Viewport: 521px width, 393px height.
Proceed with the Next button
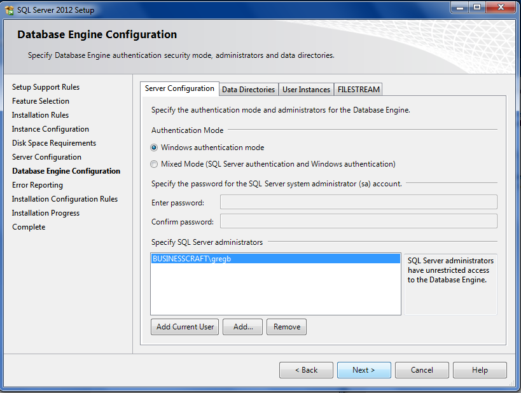click(364, 370)
